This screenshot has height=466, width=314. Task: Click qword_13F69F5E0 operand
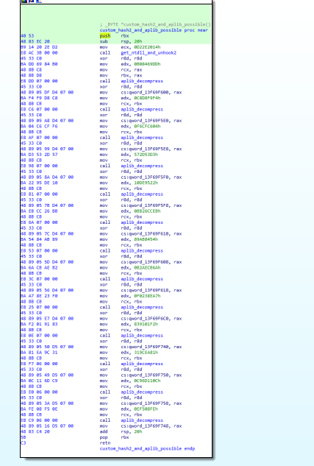[146, 121]
